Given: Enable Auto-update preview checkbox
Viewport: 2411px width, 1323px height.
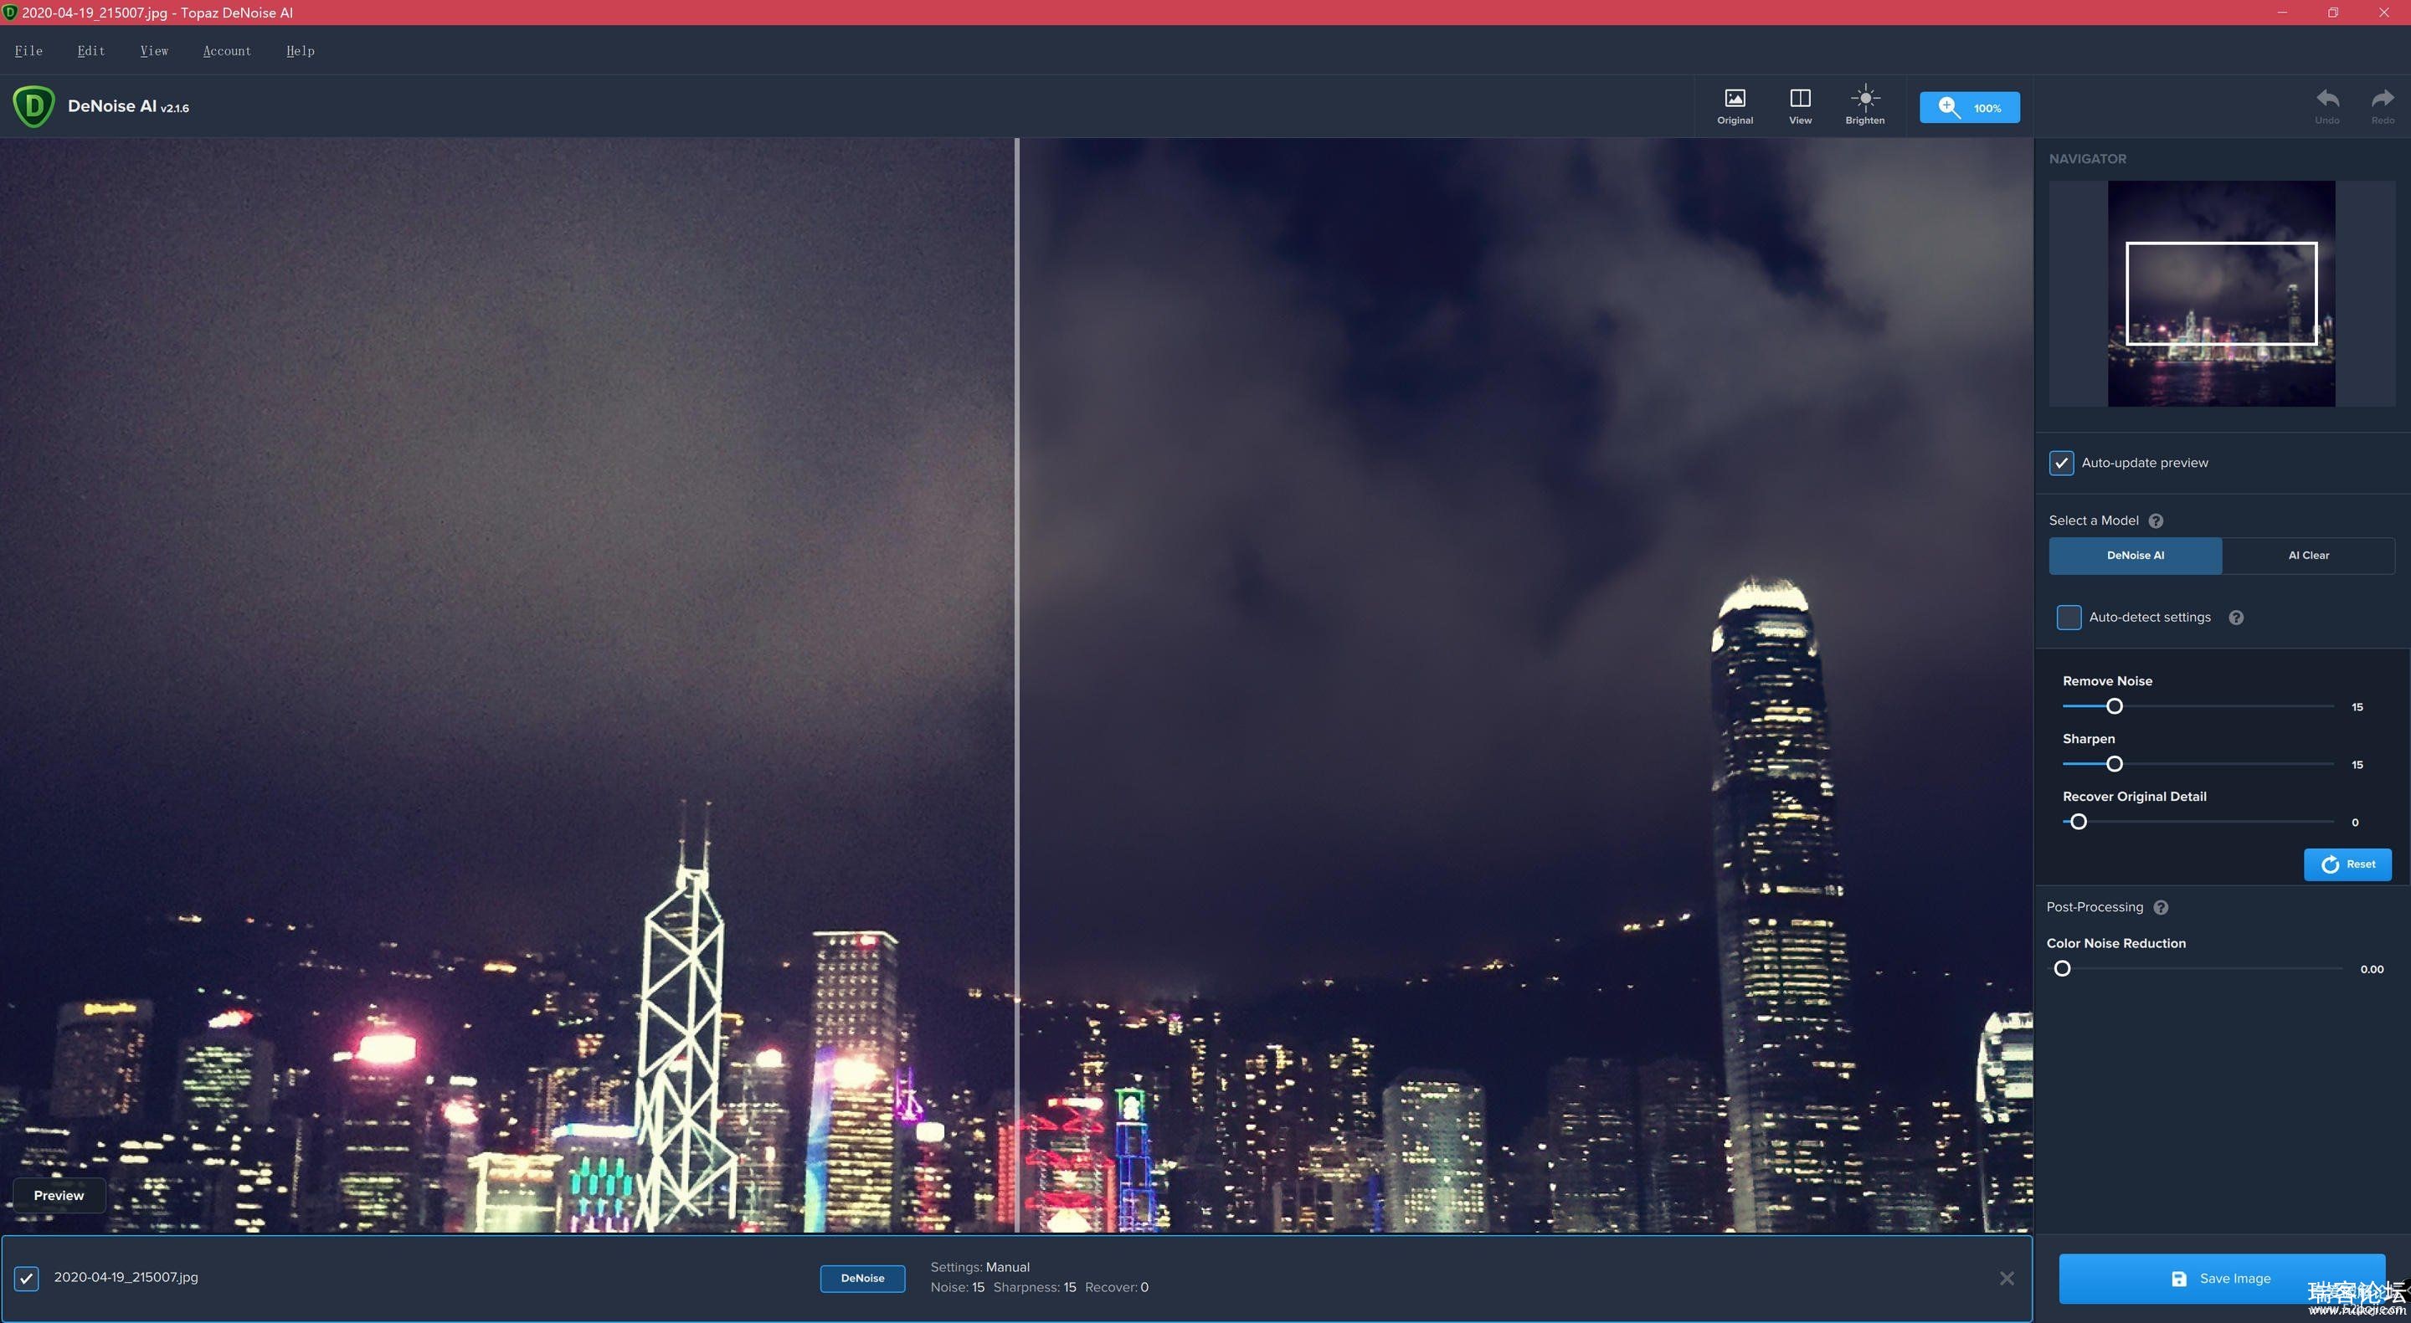Looking at the screenshot, I should [x=2061, y=463].
